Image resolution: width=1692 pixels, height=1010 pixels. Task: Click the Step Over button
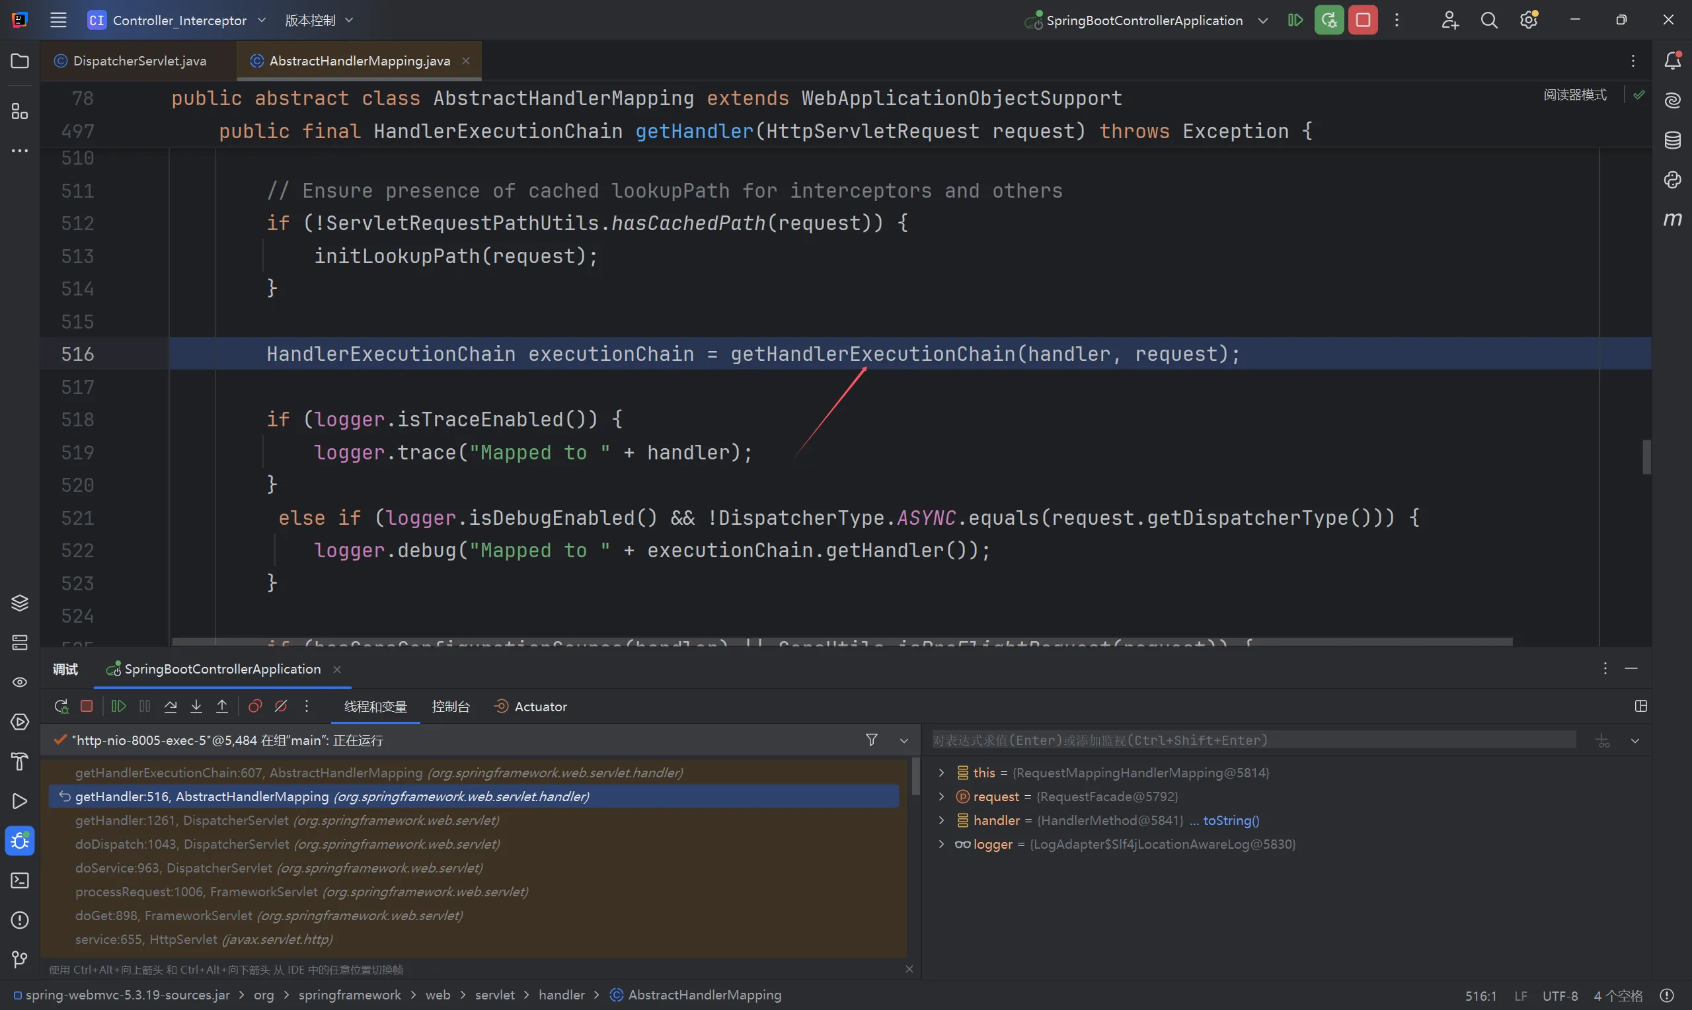click(x=171, y=707)
